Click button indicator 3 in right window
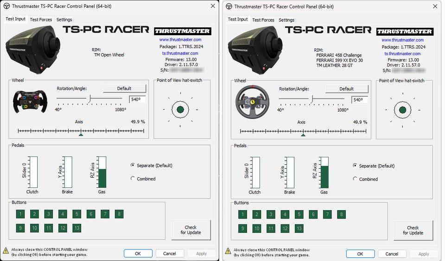Image resolution: width=445 pixels, height=261 pixels. pos(271,214)
